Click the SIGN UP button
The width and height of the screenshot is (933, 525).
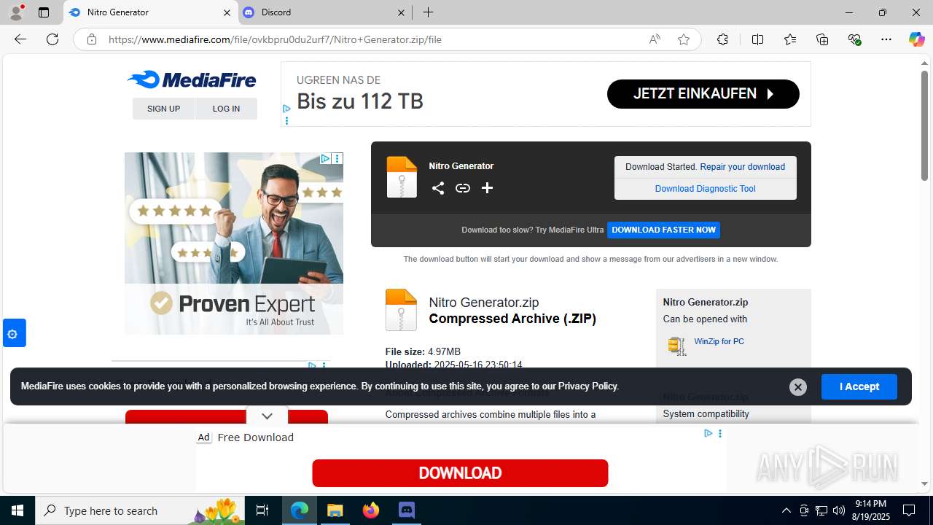163,109
